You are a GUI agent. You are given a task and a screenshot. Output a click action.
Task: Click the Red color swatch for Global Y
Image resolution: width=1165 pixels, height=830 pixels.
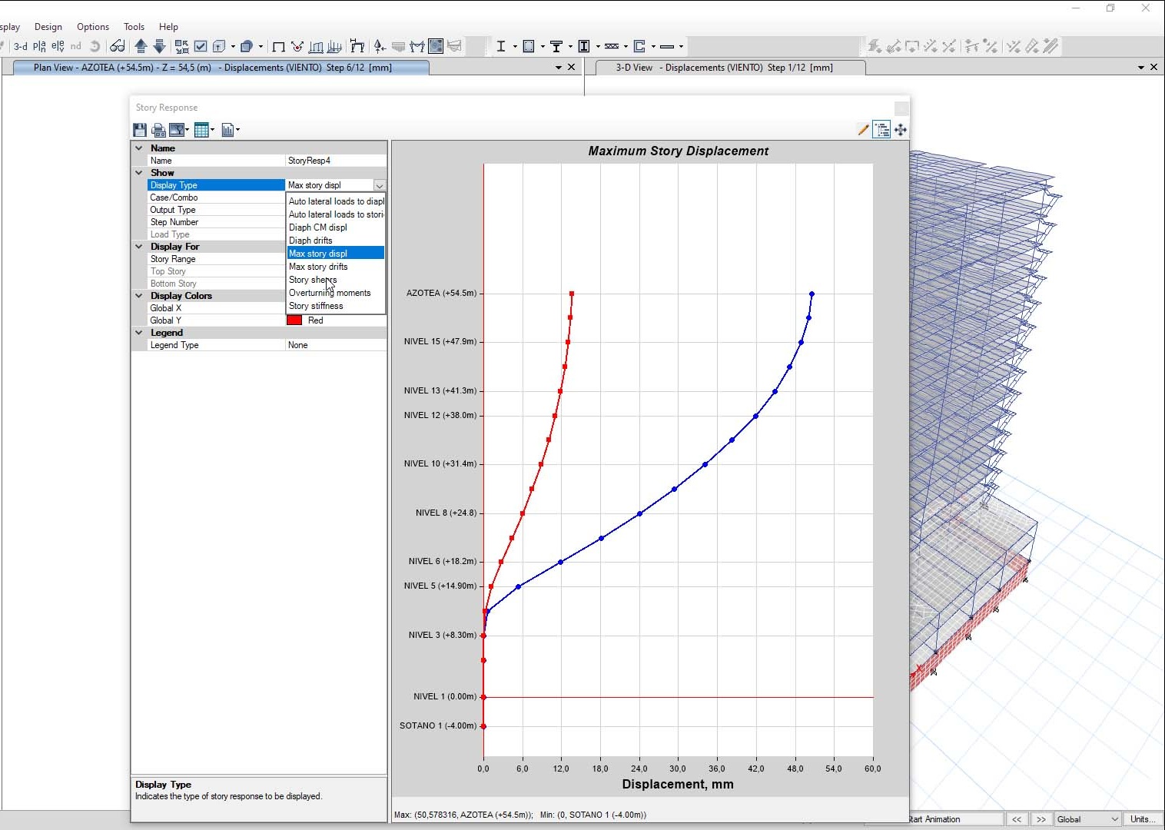pos(294,320)
